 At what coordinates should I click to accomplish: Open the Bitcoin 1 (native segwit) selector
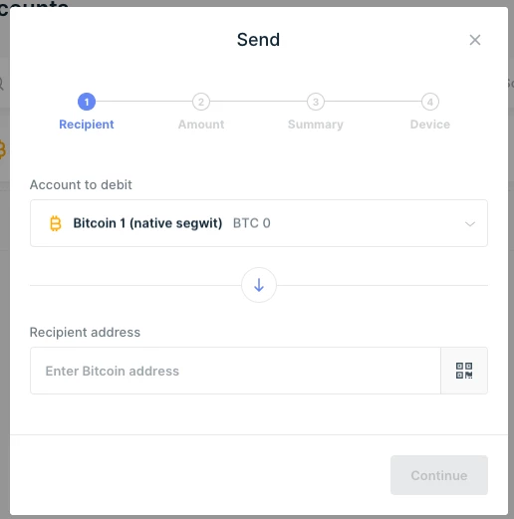[259, 223]
